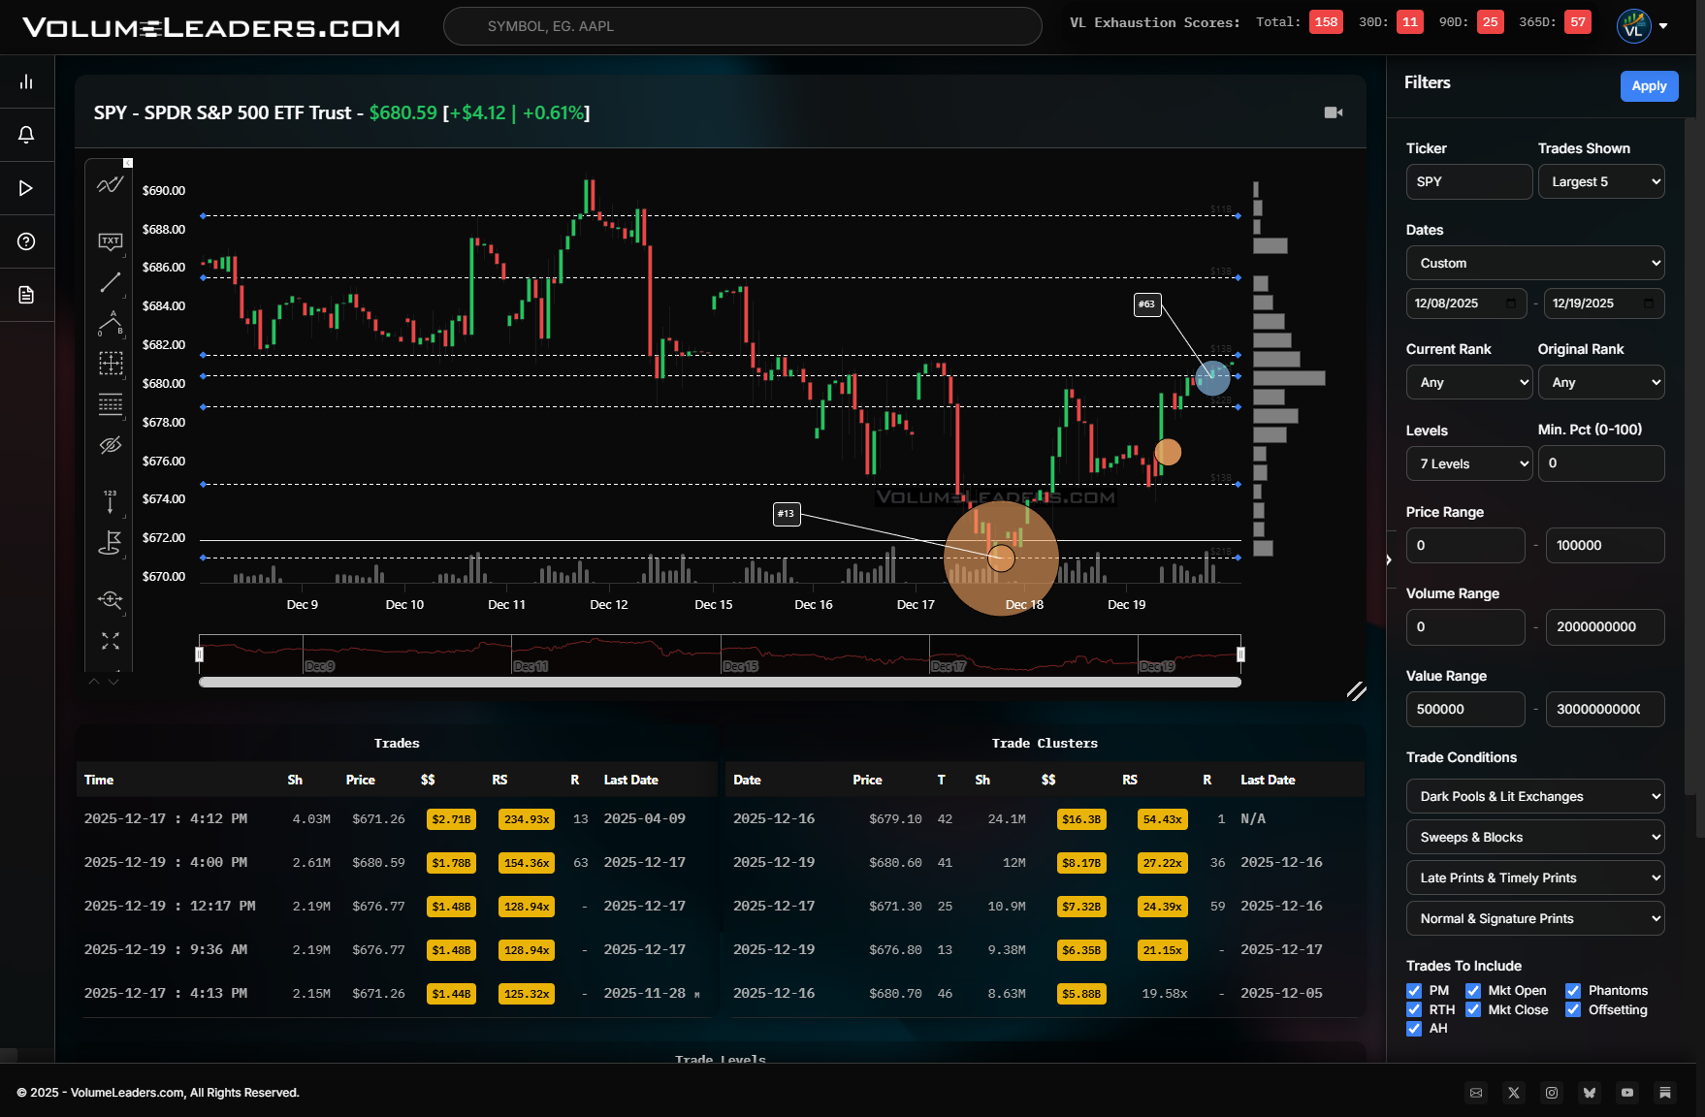Select the TXT annotation tool

(x=110, y=241)
